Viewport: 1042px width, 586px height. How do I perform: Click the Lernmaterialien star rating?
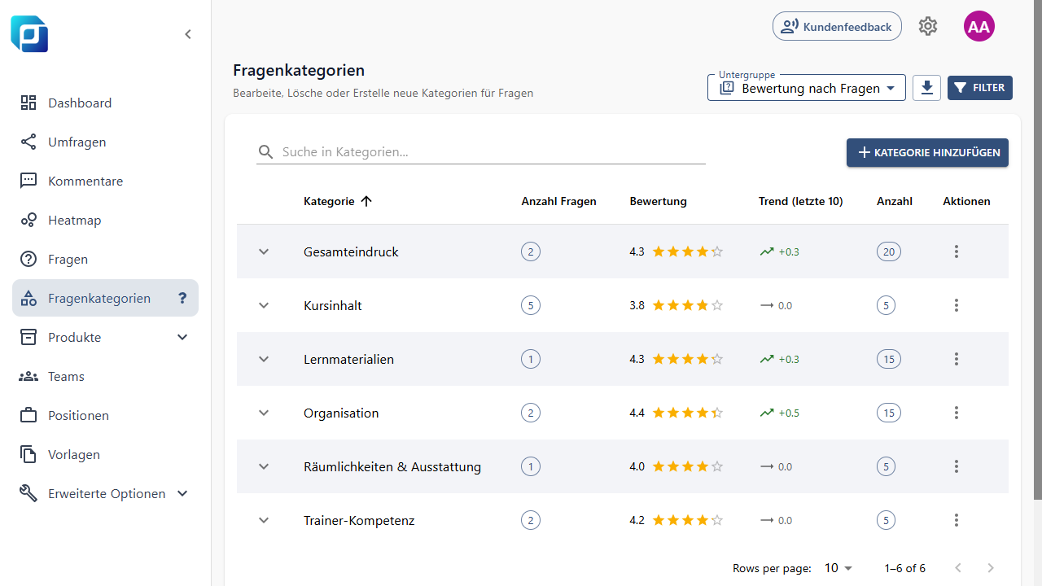pos(688,359)
